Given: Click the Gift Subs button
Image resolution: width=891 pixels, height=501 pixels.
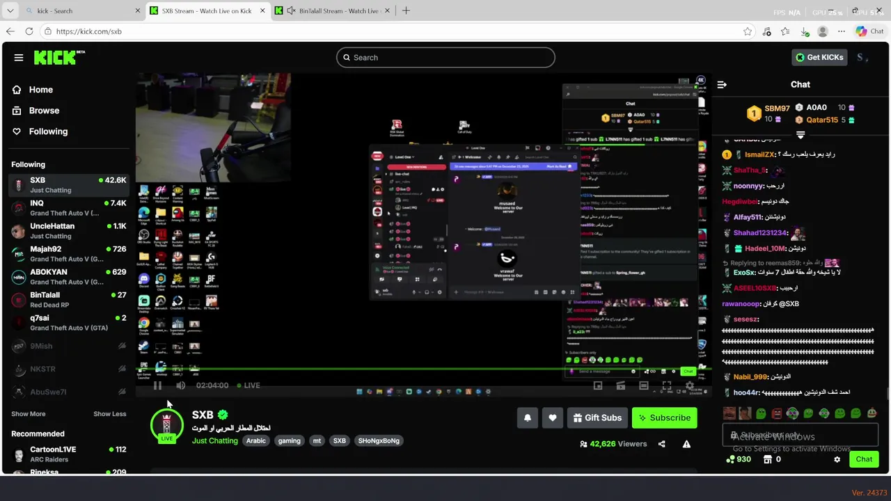Looking at the screenshot, I should pos(597,417).
